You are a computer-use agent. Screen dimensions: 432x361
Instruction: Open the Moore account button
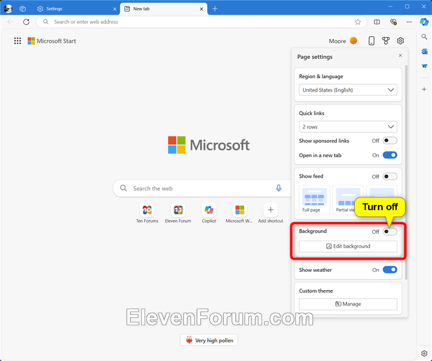343,41
